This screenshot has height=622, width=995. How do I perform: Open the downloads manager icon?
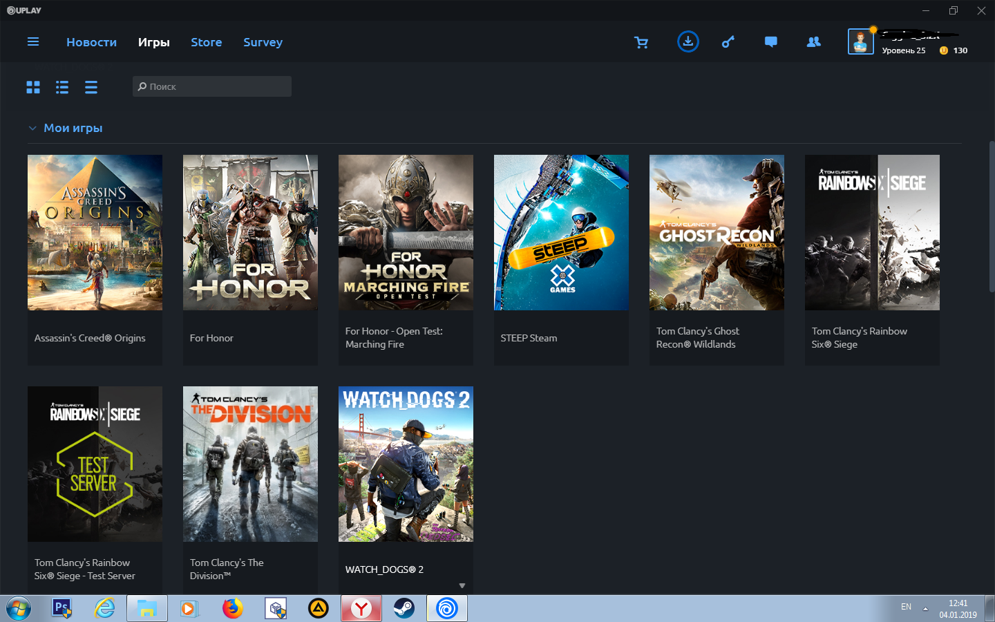(x=688, y=41)
